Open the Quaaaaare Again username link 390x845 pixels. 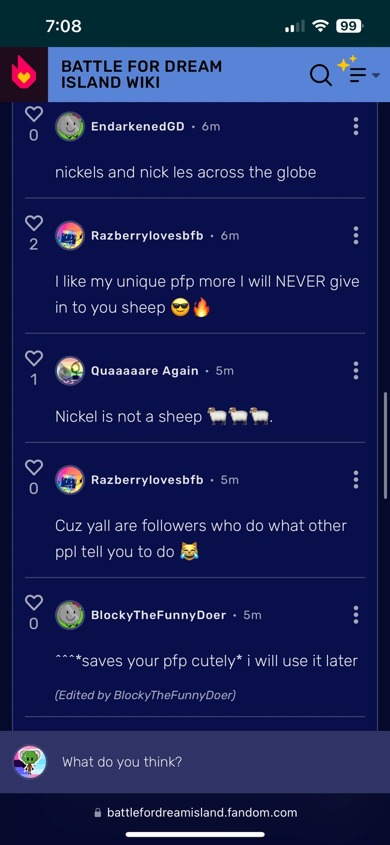(x=145, y=371)
